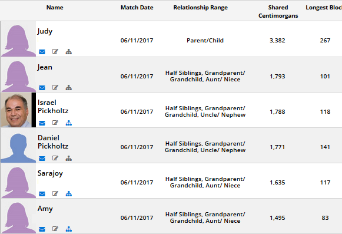Click Israel Pickholtz's profile photo
Screen dimensions: 342x234
click(16, 110)
